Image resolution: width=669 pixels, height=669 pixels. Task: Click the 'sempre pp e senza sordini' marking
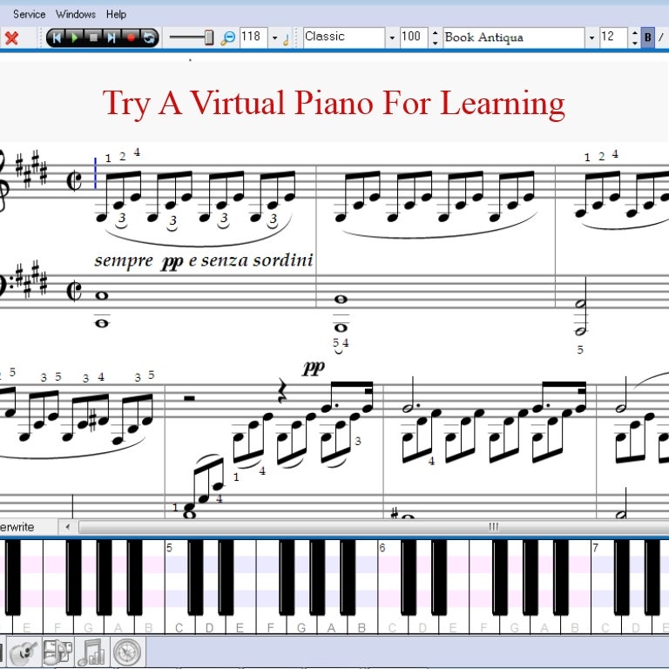coord(204,260)
